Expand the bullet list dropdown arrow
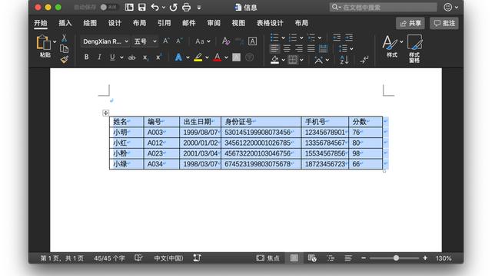The width and height of the screenshot is (492, 276). [x=283, y=38]
